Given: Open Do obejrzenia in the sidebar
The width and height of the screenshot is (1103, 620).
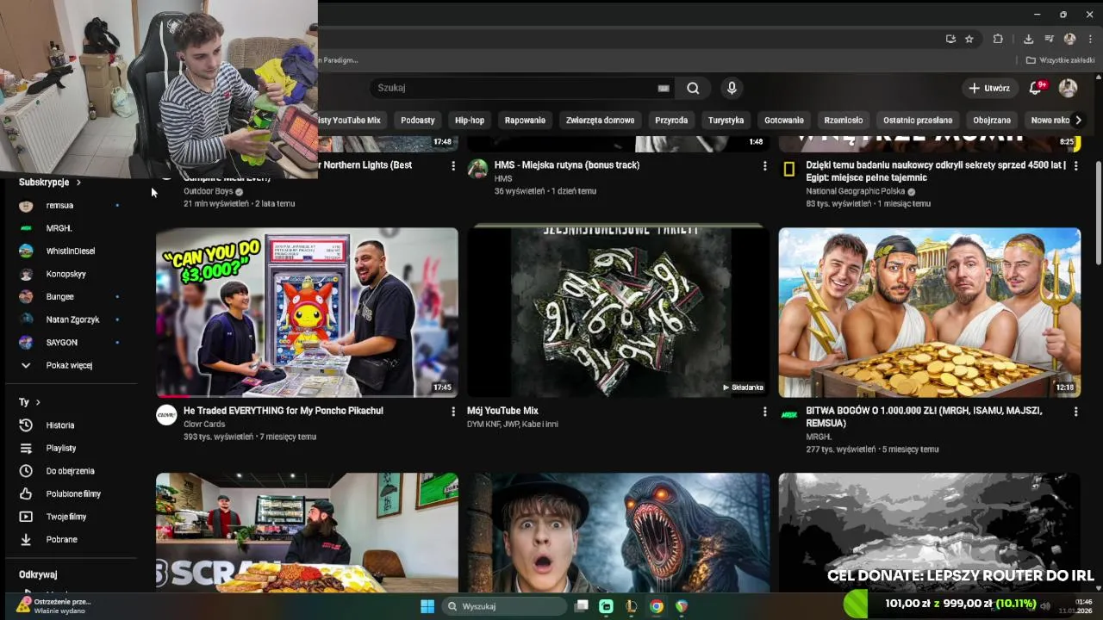Looking at the screenshot, I should pyautogui.click(x=69, y=471).
